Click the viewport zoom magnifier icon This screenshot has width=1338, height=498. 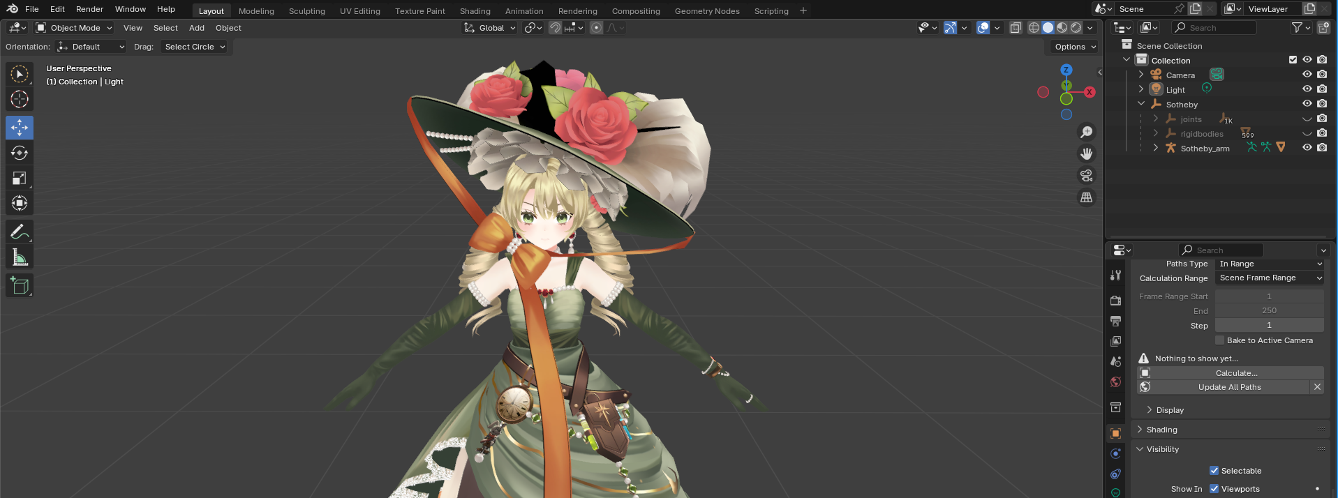tap(1087, 132)
